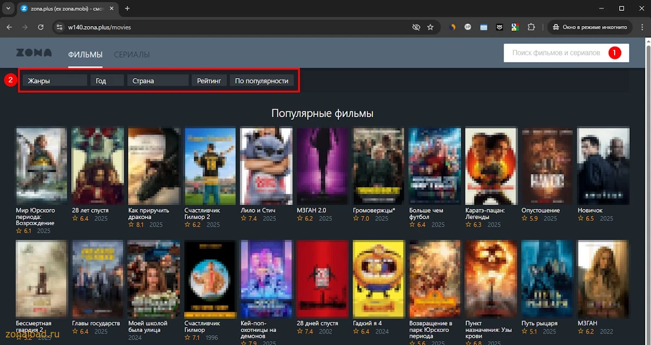Open the По популярности sorting dropdown

point(261,81)
